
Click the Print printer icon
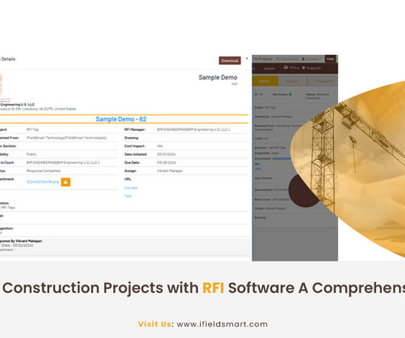coord(286,67)
